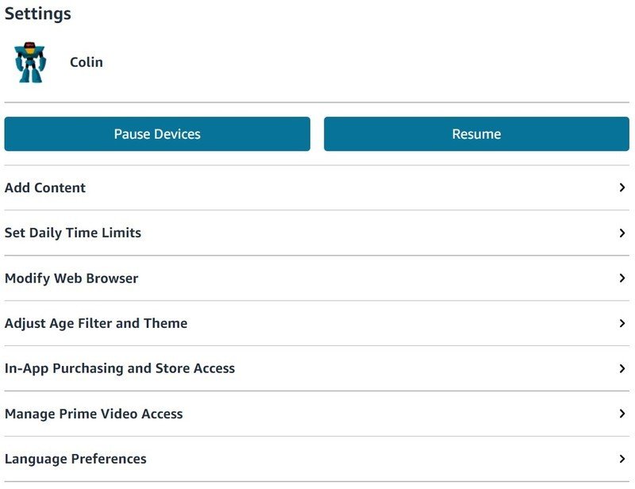Open the Language Preferences entry
This screenshot has height=489, width=635.
[x=75, y=459]
